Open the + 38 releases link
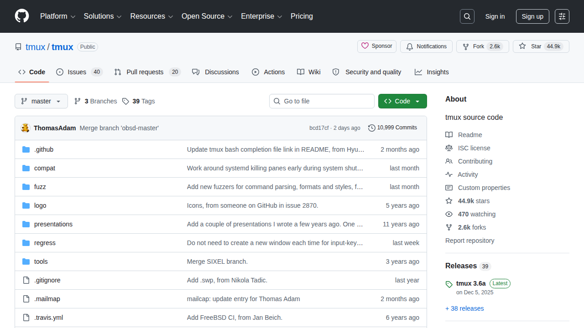The image size is (584, 328). coord(464,308)
